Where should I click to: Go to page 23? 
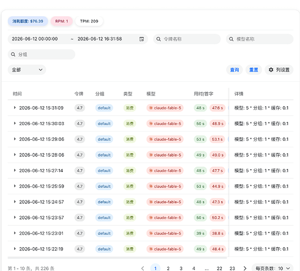232,268
